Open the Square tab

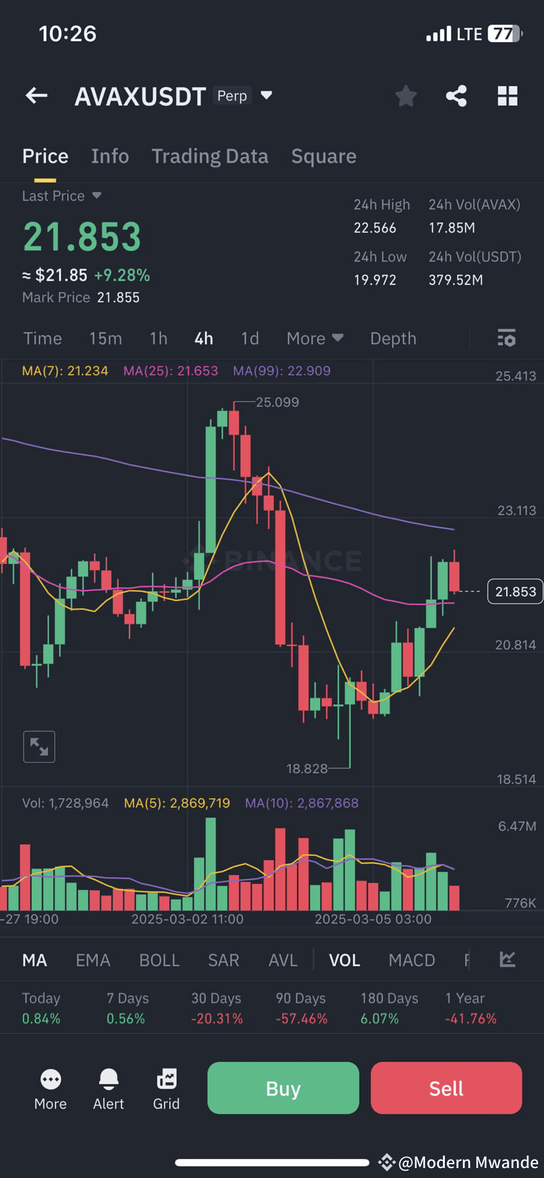(323, 156)
